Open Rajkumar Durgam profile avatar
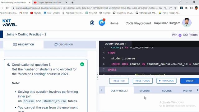This screenshot has height=112, width=199. pyautogui.click(x=187, y=23)
